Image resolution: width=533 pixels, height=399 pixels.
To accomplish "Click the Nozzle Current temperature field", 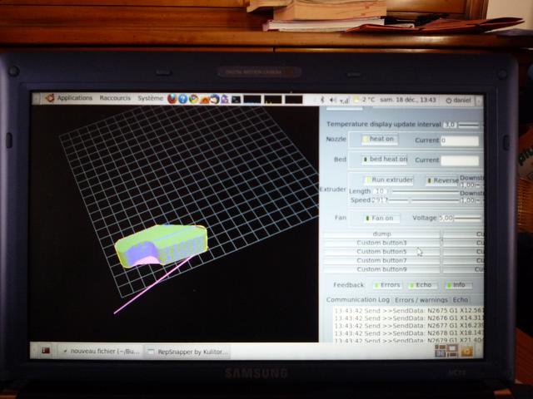I will tap(459, 140).
